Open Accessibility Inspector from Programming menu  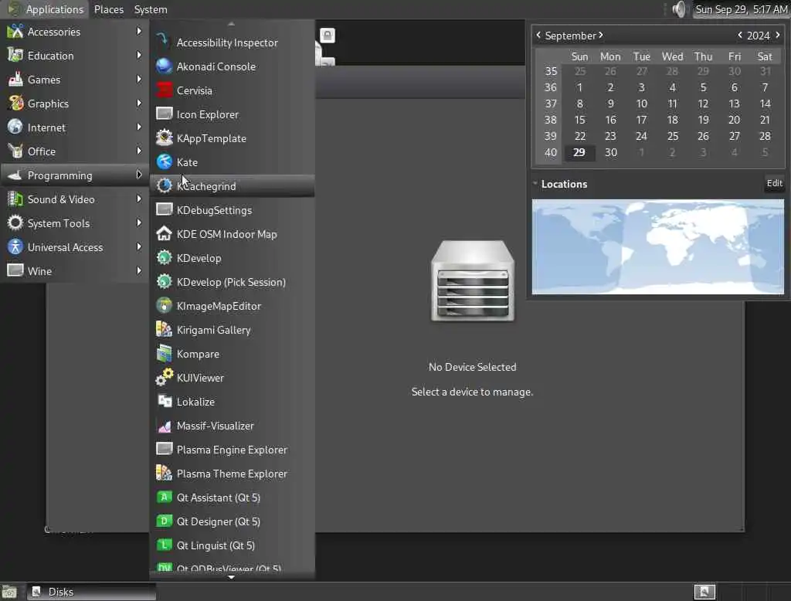[232, 42]
